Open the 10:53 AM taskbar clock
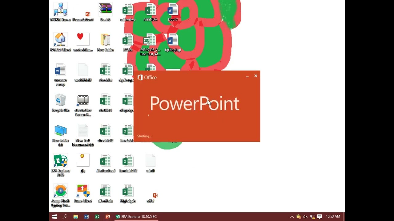The image size is (394, 221). pos(333,217)
